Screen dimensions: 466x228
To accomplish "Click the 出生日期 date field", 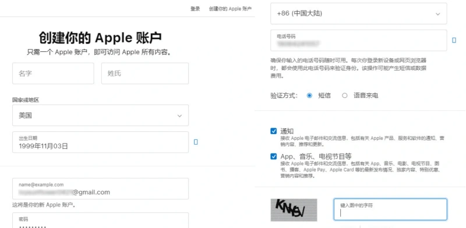I will pos(100,142).
